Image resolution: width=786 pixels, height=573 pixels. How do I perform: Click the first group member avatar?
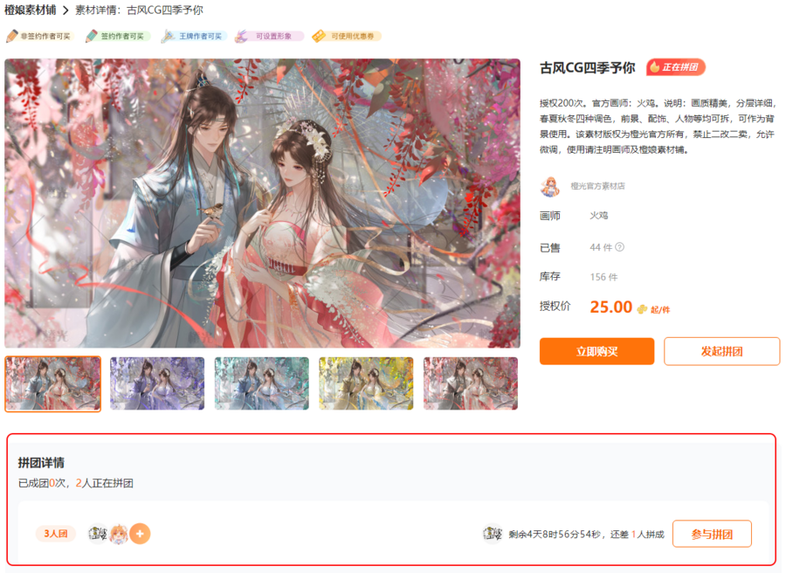tap(98, 534)
